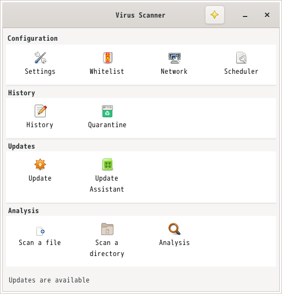282x294 pixels.
Task: Click the Virus Scanner title text
Action: 140,15
